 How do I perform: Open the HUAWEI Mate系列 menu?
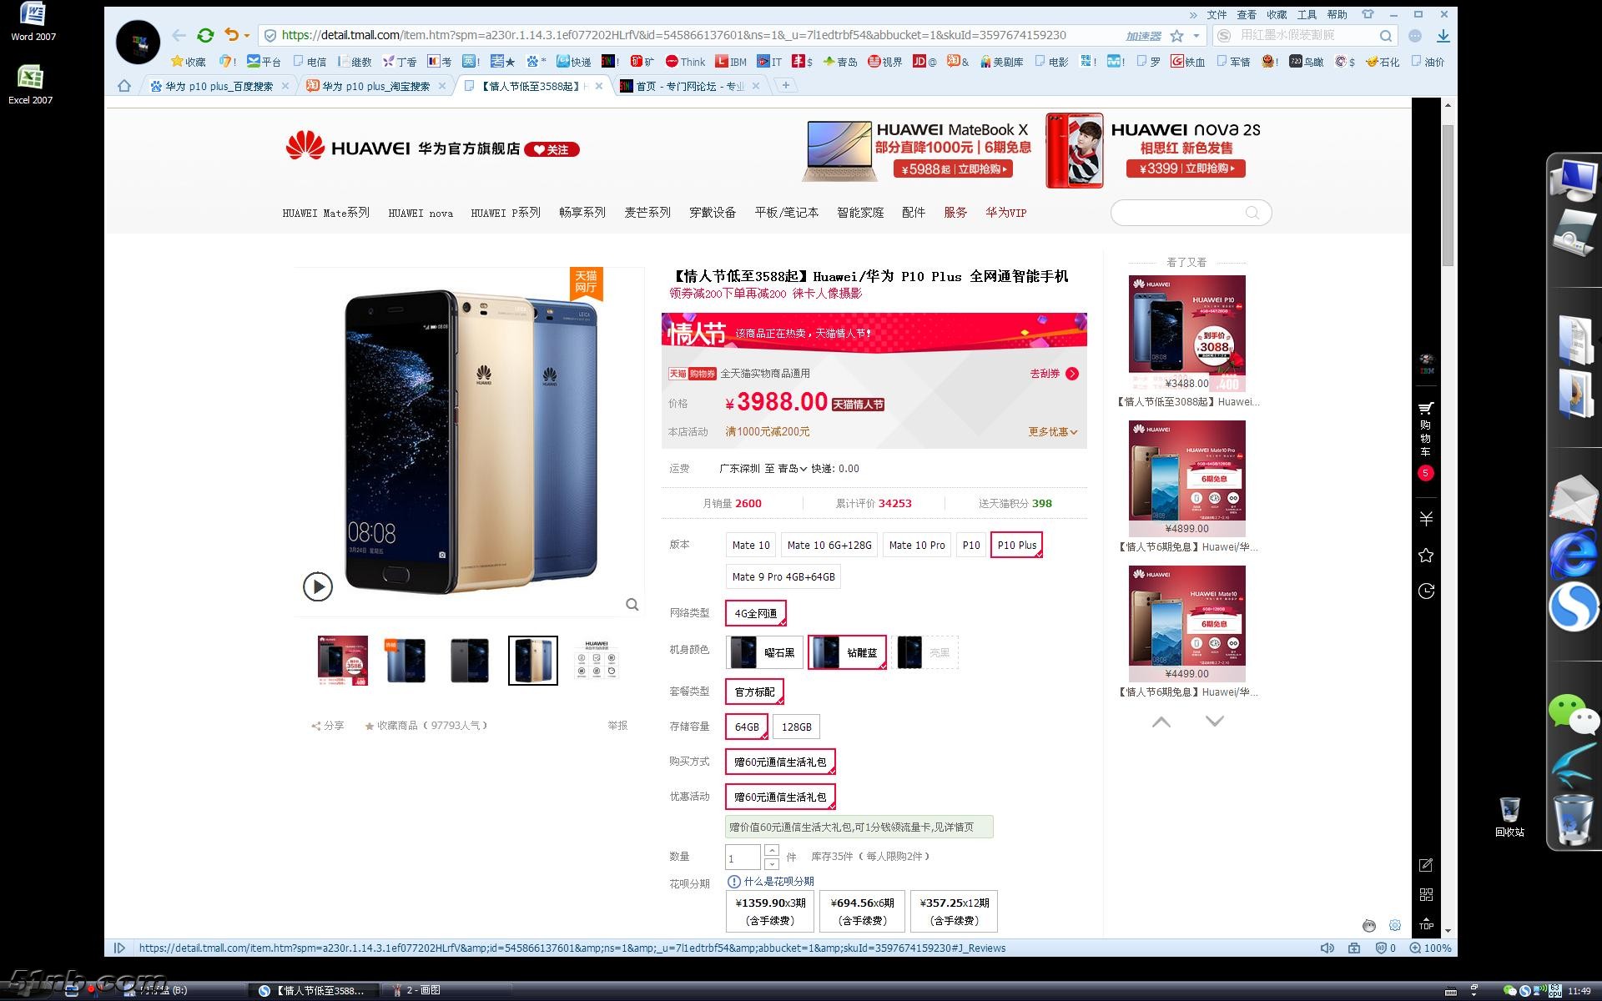[x=325, y=214]
